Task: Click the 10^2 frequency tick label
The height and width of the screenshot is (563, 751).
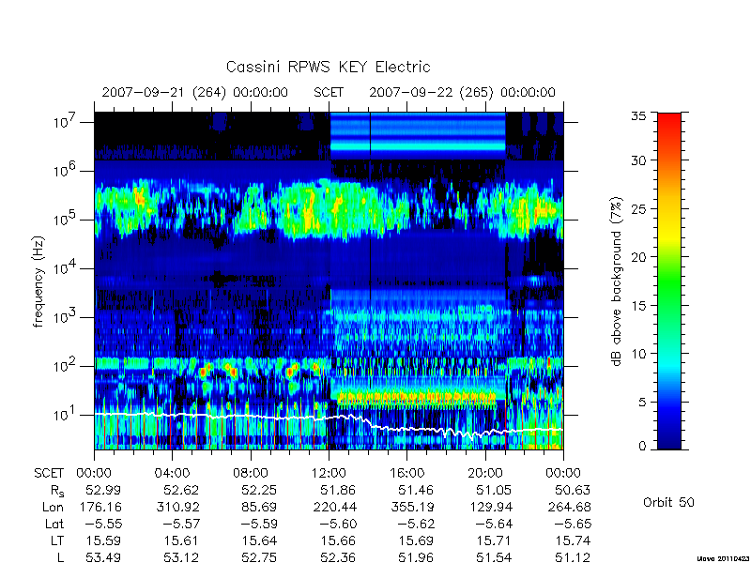Action: point(66,366)
